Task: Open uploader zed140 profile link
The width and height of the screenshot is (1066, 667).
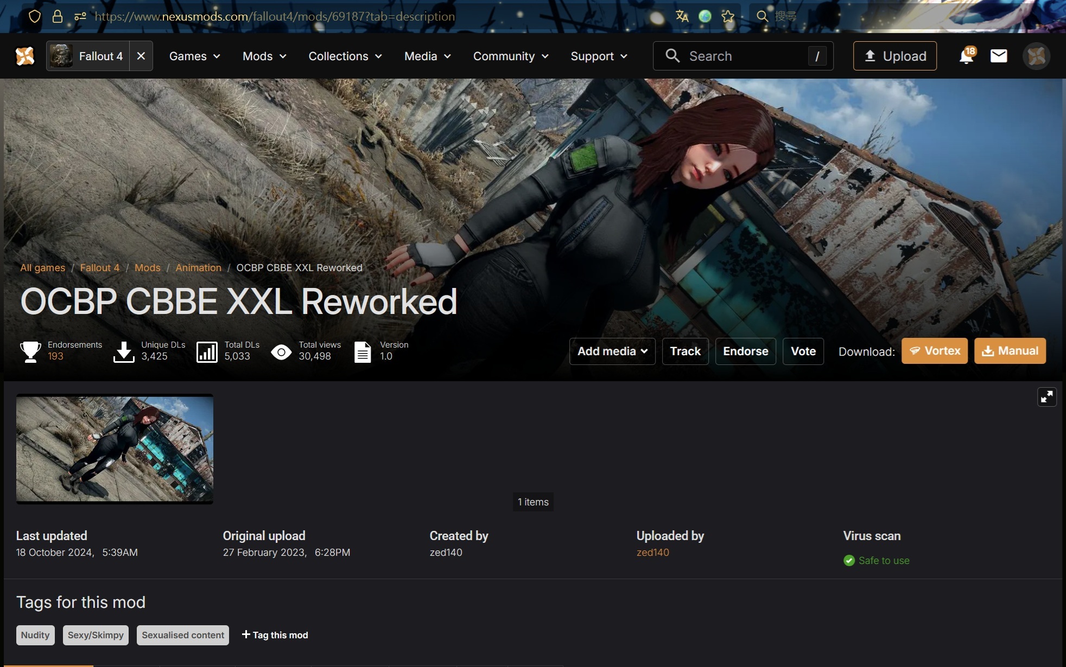Action: click(653, 553)
